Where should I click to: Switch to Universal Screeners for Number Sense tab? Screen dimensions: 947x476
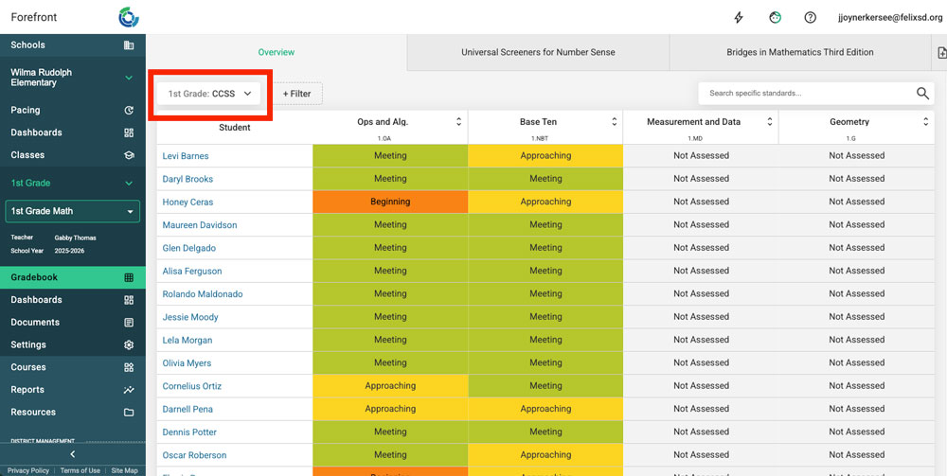[537, 53]
